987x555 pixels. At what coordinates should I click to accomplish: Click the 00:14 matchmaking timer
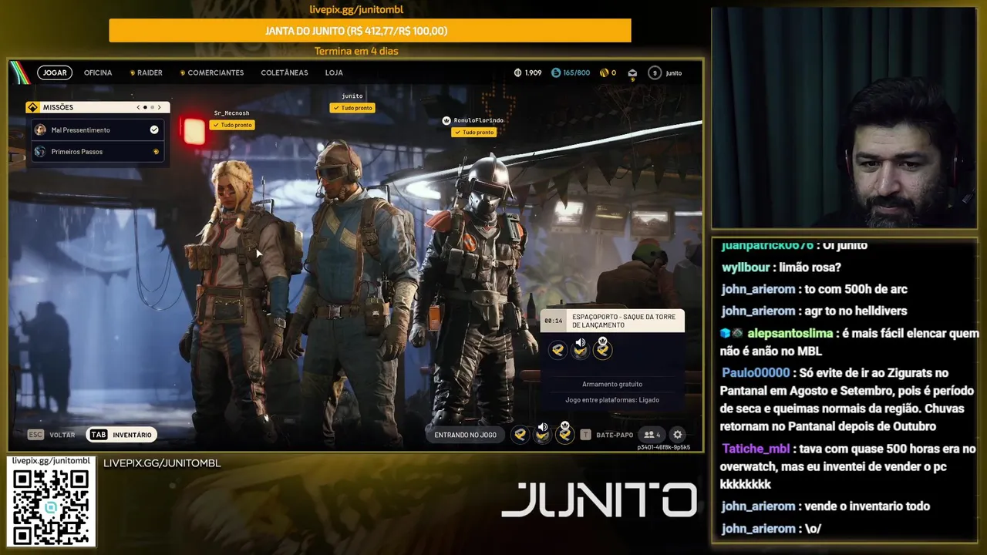tap(553, 321)
